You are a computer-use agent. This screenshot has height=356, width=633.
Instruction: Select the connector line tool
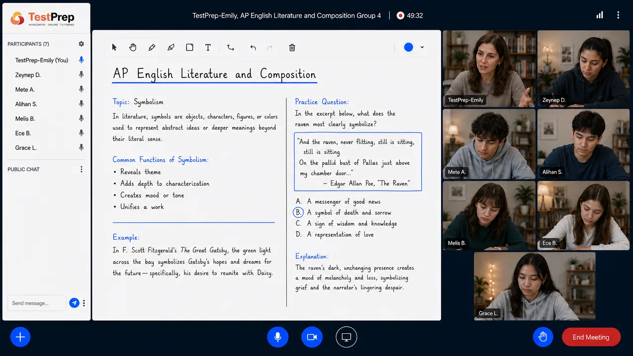pos(230,47)
